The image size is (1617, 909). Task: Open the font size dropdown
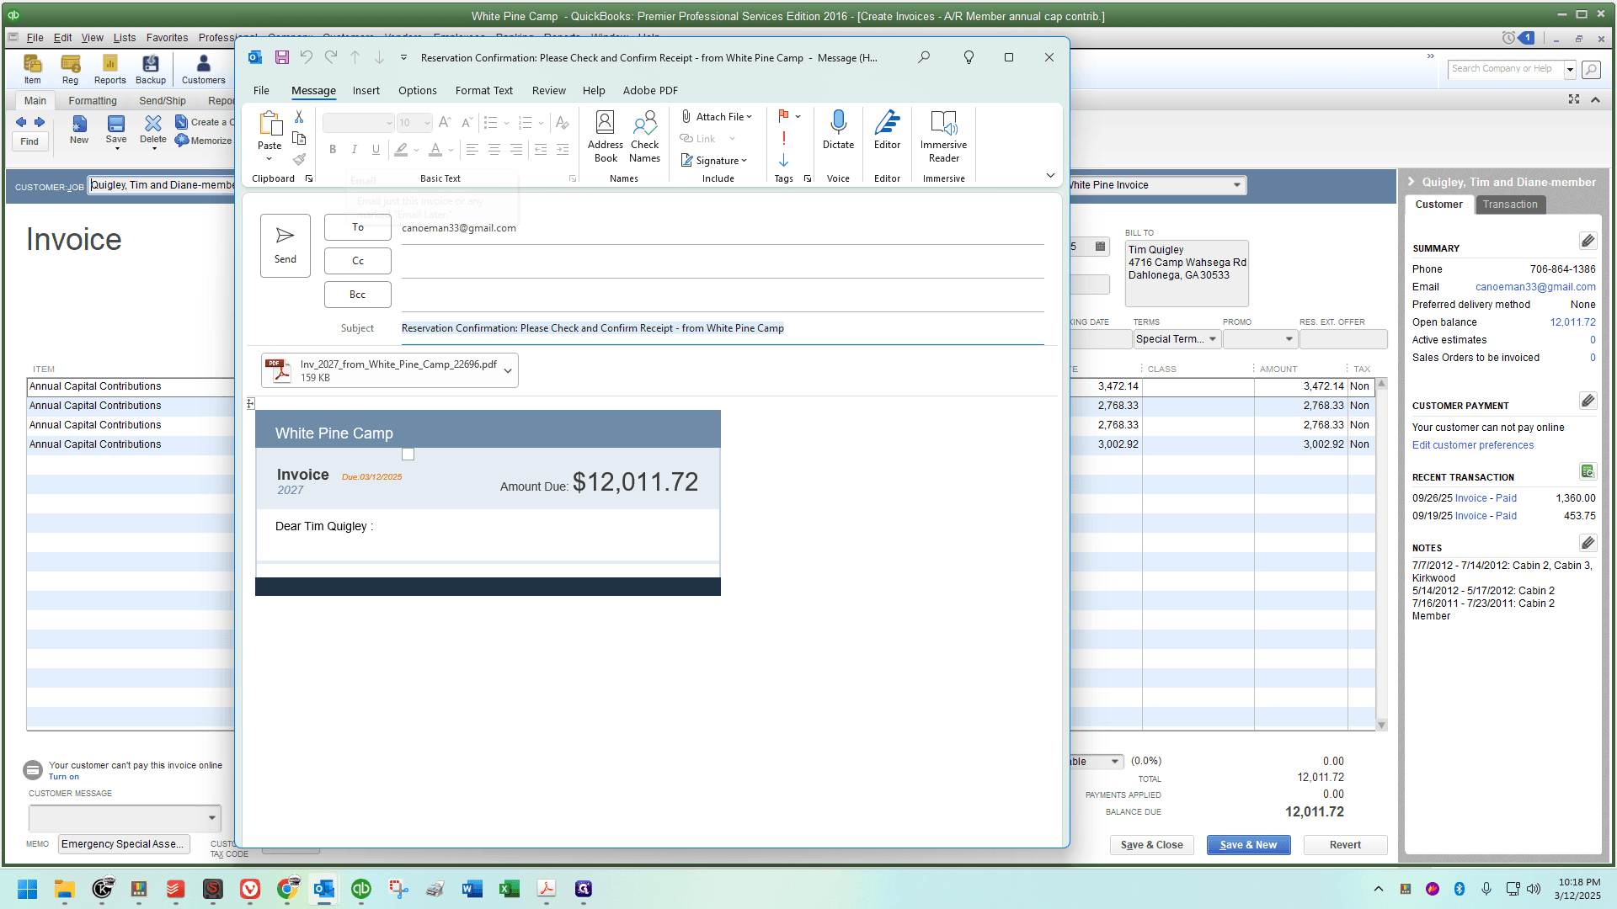tap(427, 123)
